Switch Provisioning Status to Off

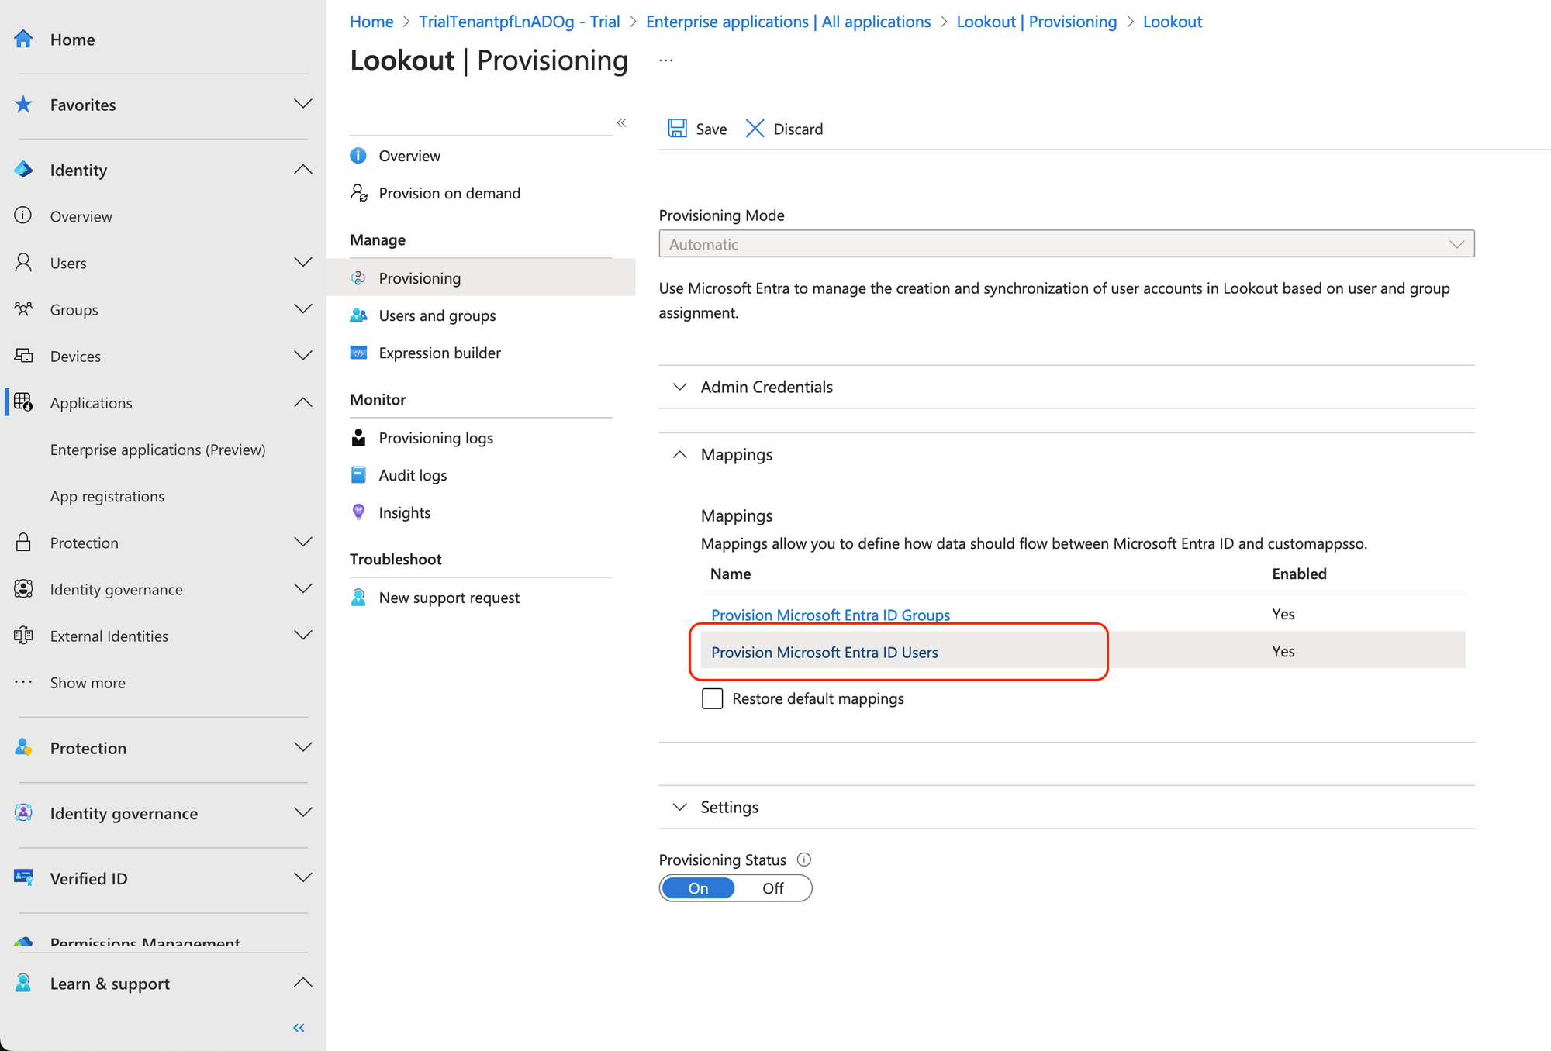coord(772,888)
